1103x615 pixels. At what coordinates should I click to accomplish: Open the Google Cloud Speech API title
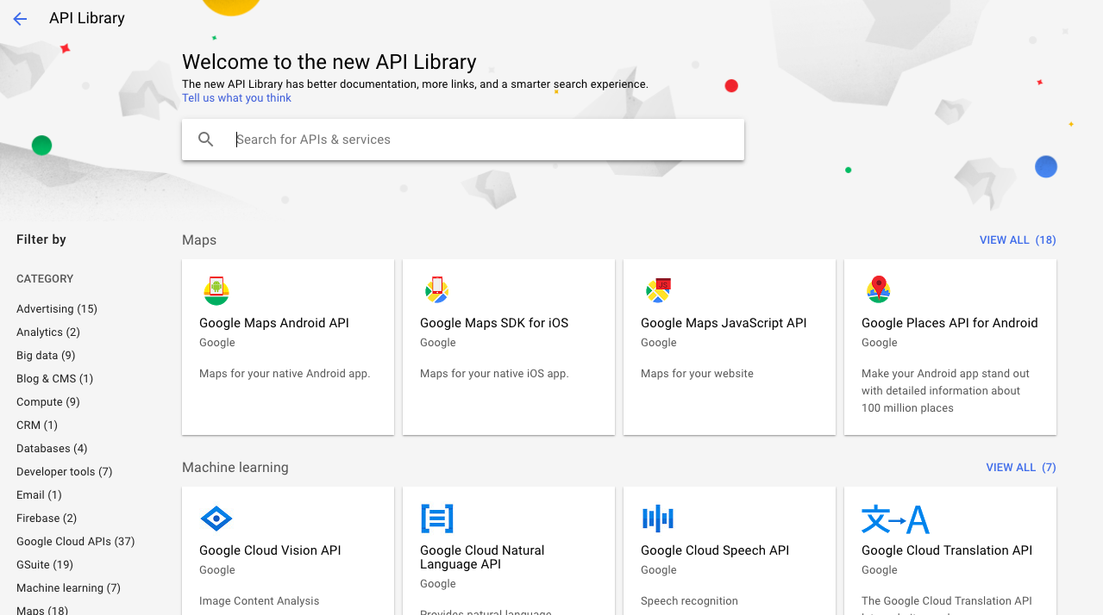tap(715, 550)
